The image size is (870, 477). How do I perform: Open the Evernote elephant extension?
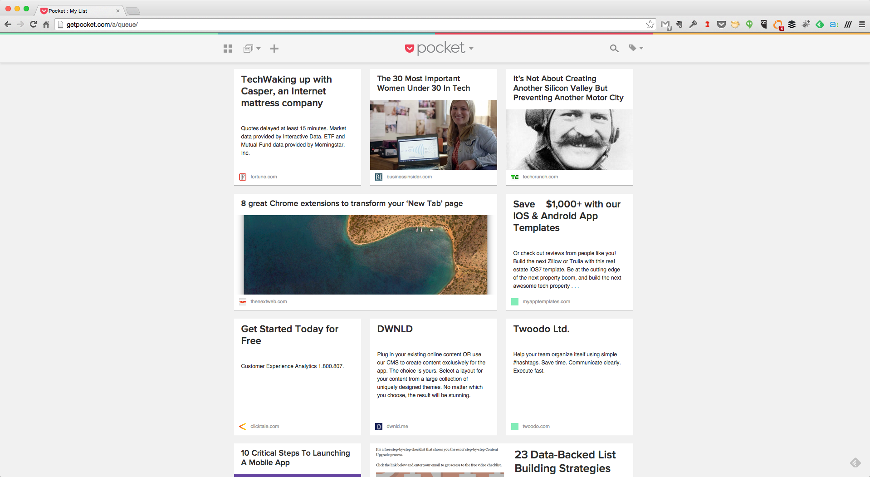coord(679,25)
